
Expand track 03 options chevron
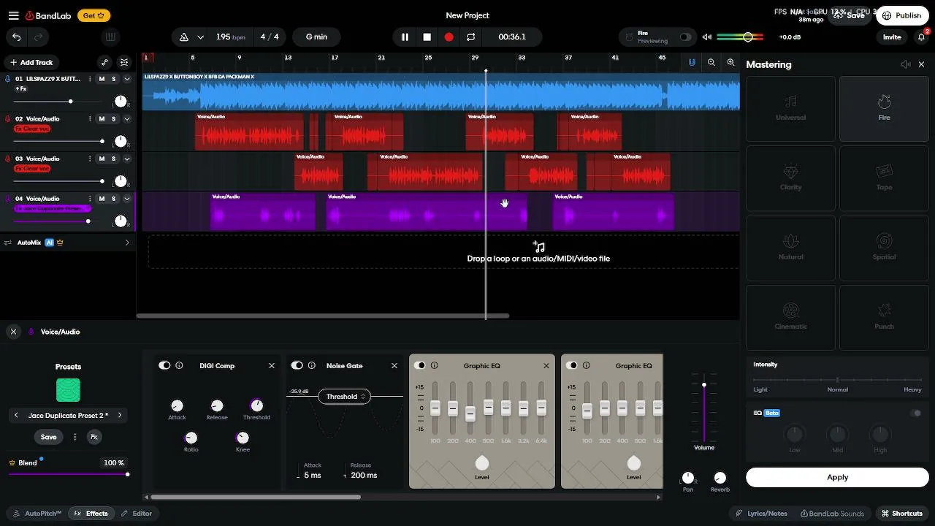126,159
